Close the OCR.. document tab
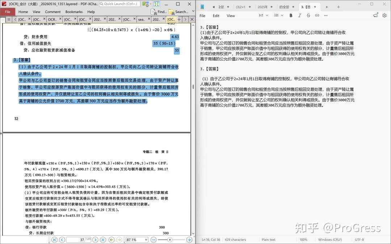Screen dimensions: 391x244 tap(60, 18)
